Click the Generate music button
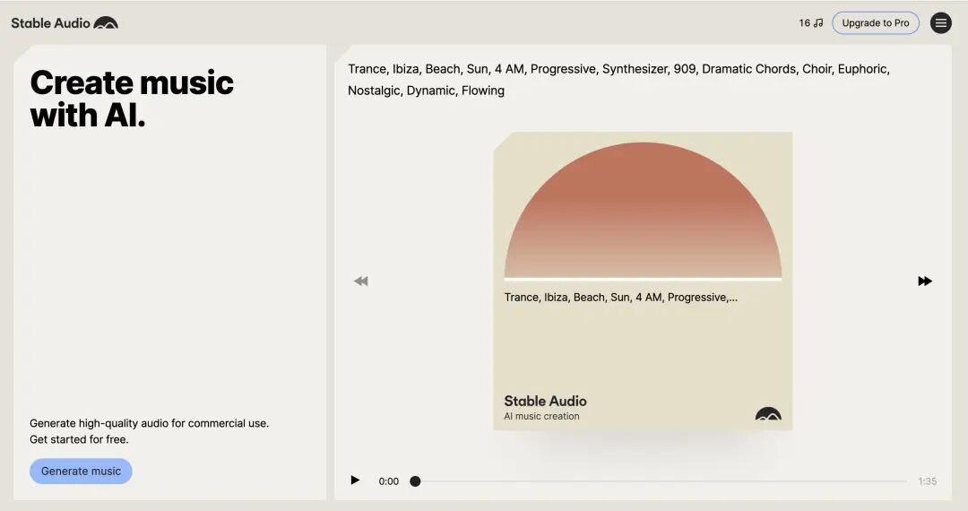Viewport: 968px width, 511px height. click(x=81, y=471)
